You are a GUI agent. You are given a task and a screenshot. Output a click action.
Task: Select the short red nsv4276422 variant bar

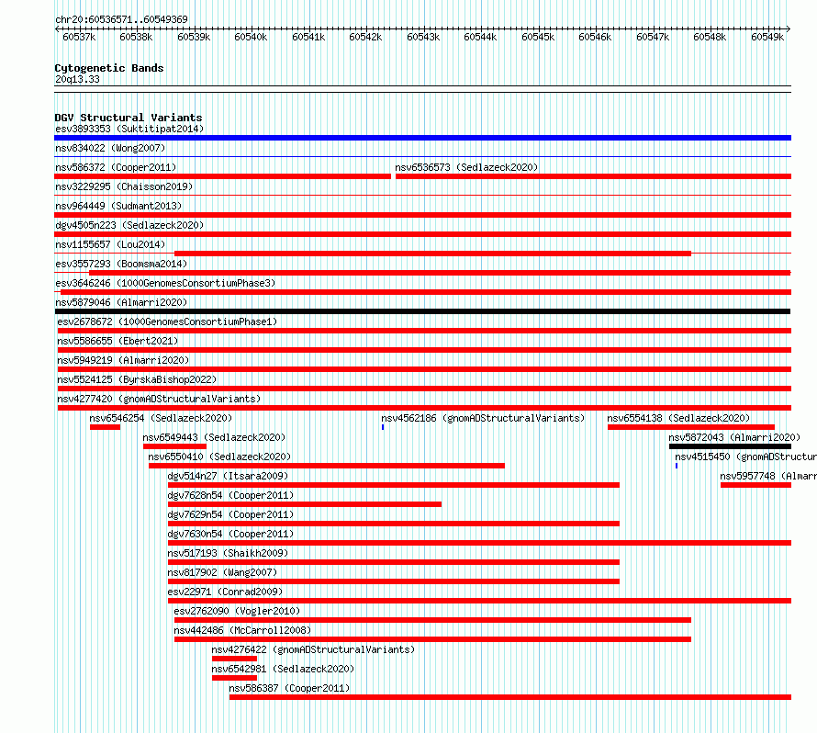pyautogui.click(x=234, y=659)
